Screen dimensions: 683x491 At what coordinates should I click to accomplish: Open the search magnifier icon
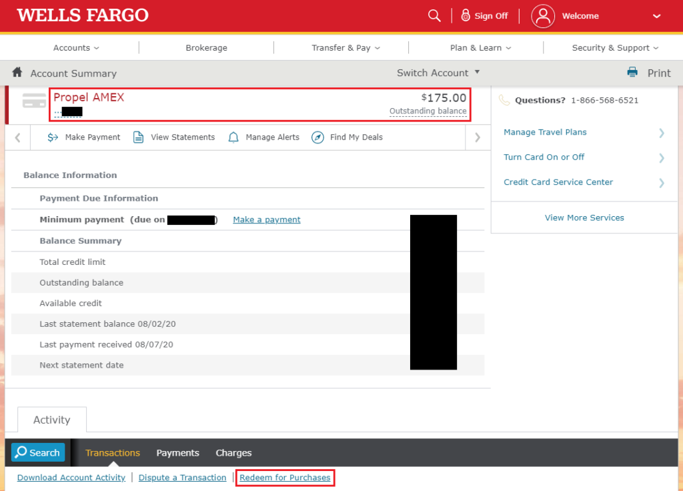(434, 15)
